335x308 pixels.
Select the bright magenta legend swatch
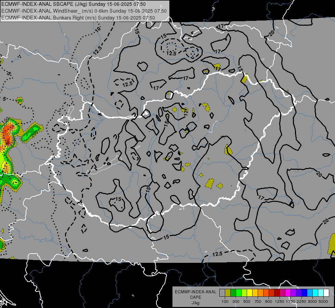pos(288,293)
